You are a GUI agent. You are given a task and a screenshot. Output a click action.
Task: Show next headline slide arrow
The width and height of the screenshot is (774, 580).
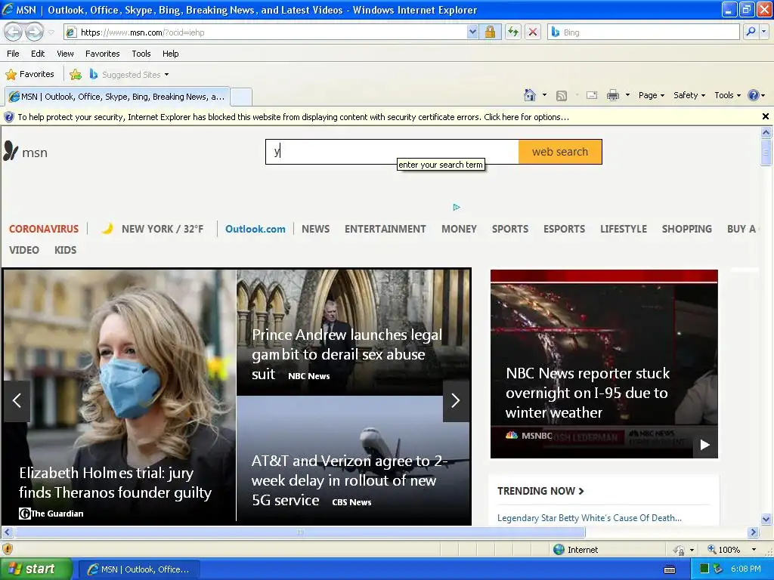456,400
